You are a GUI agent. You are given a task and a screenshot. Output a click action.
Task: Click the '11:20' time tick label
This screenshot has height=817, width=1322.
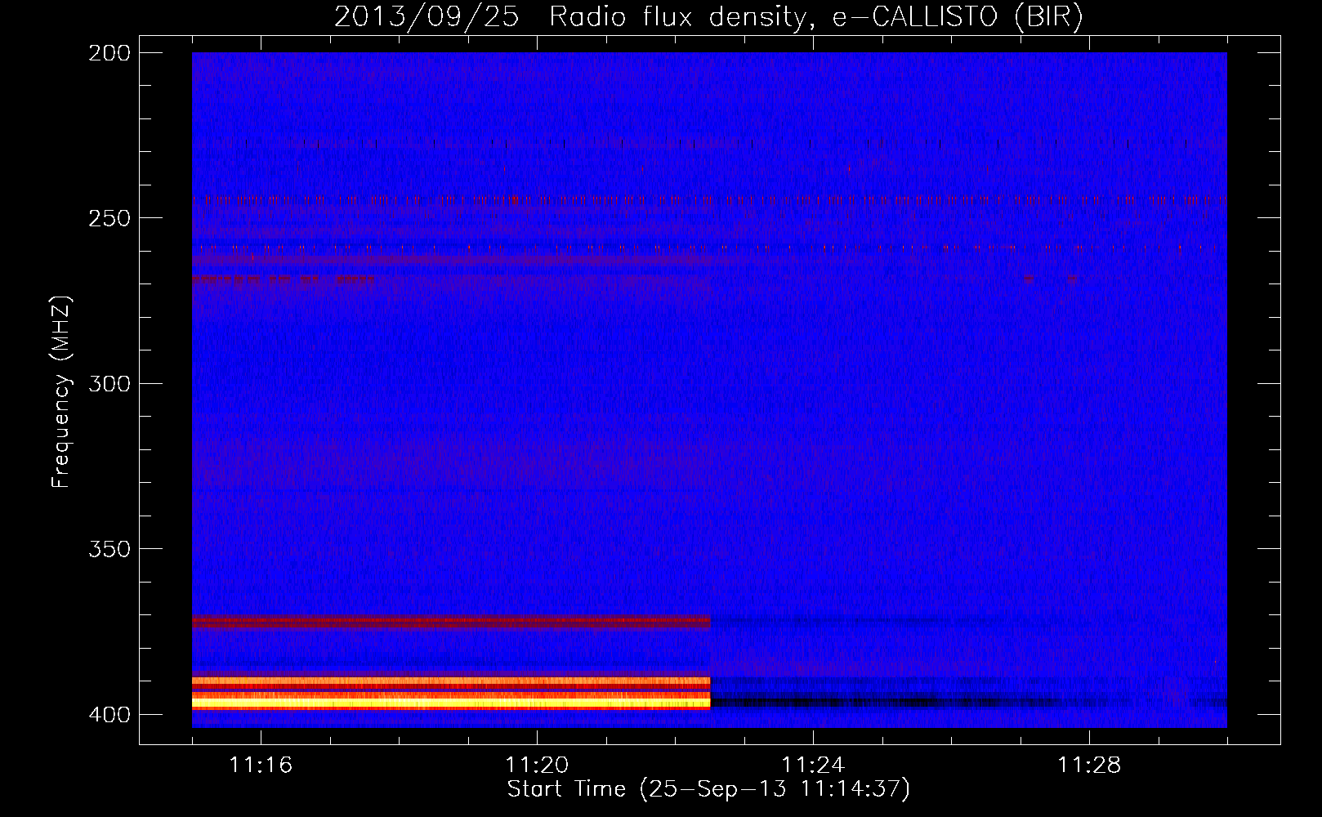click(x=537, y=765)
